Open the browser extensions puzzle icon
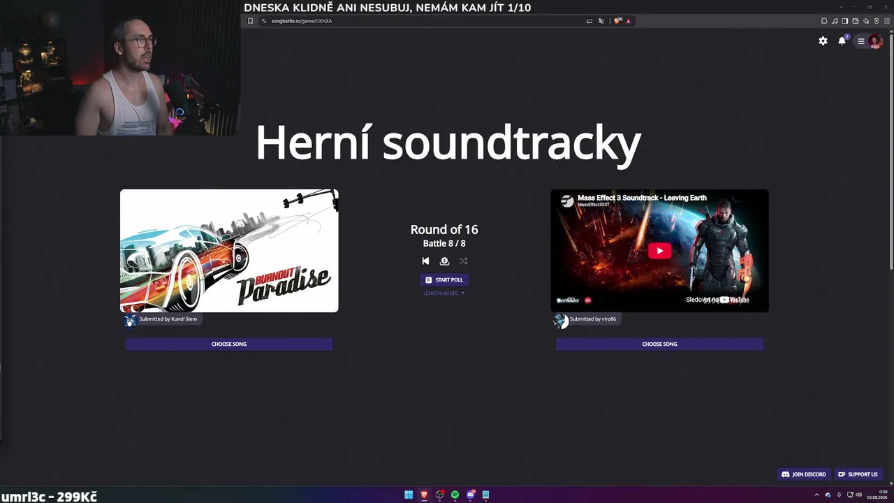The height and width of the screenshot is (503, 894). tap(824, 21)
